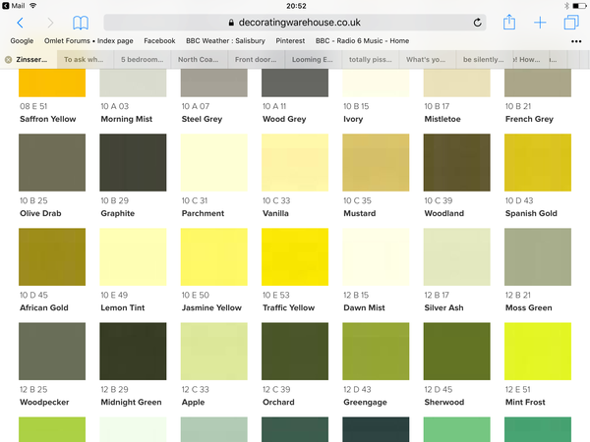Select the Dawn Mist swatch

376,256
